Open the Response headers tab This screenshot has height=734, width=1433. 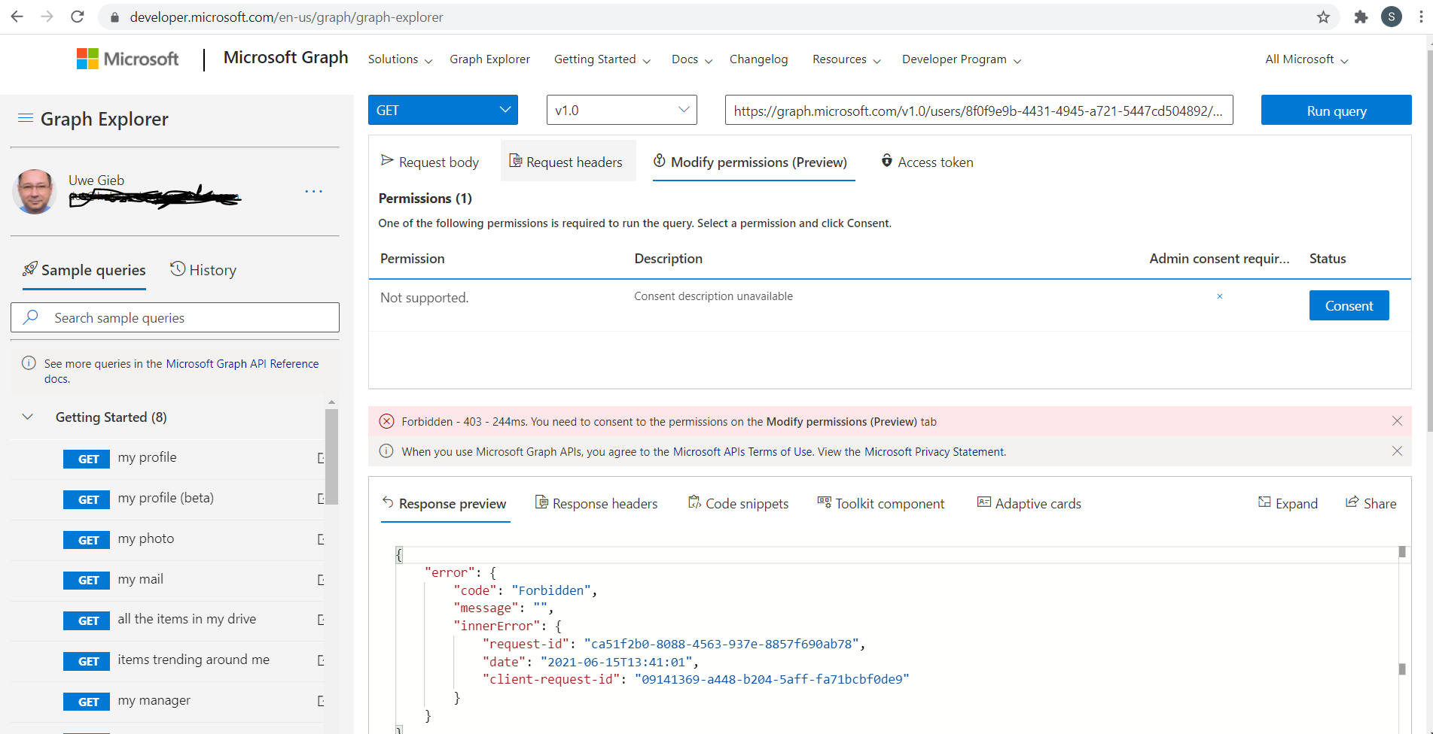(x=596, y=503)
